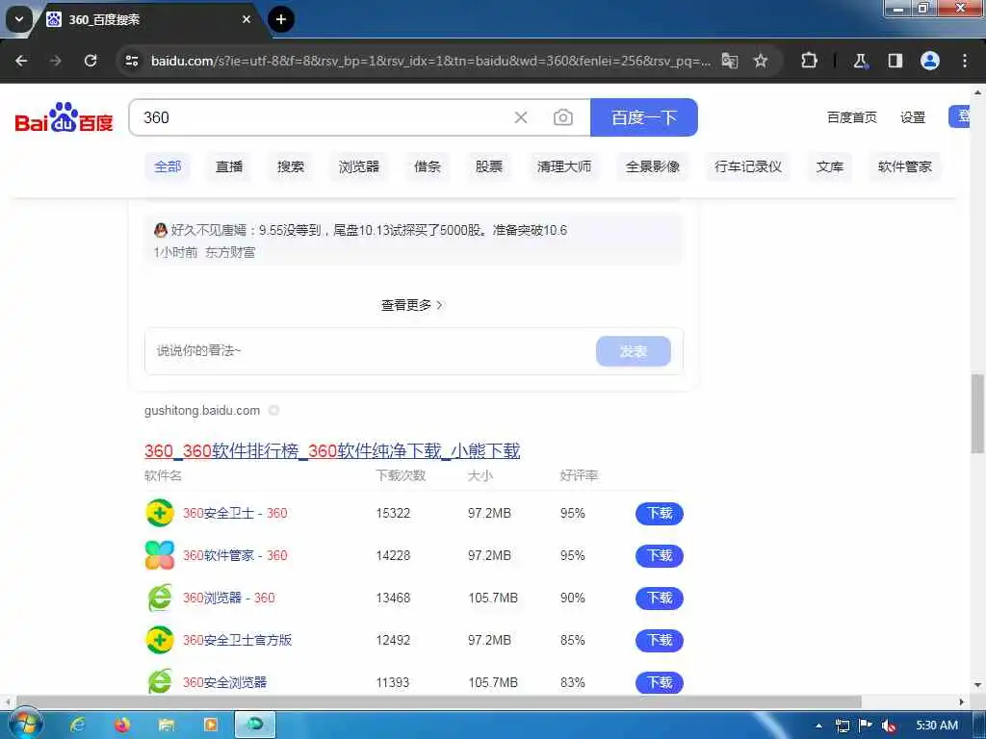Click the 发表 post button
This screenshot has width=986, height=739.
pos(634,350)
